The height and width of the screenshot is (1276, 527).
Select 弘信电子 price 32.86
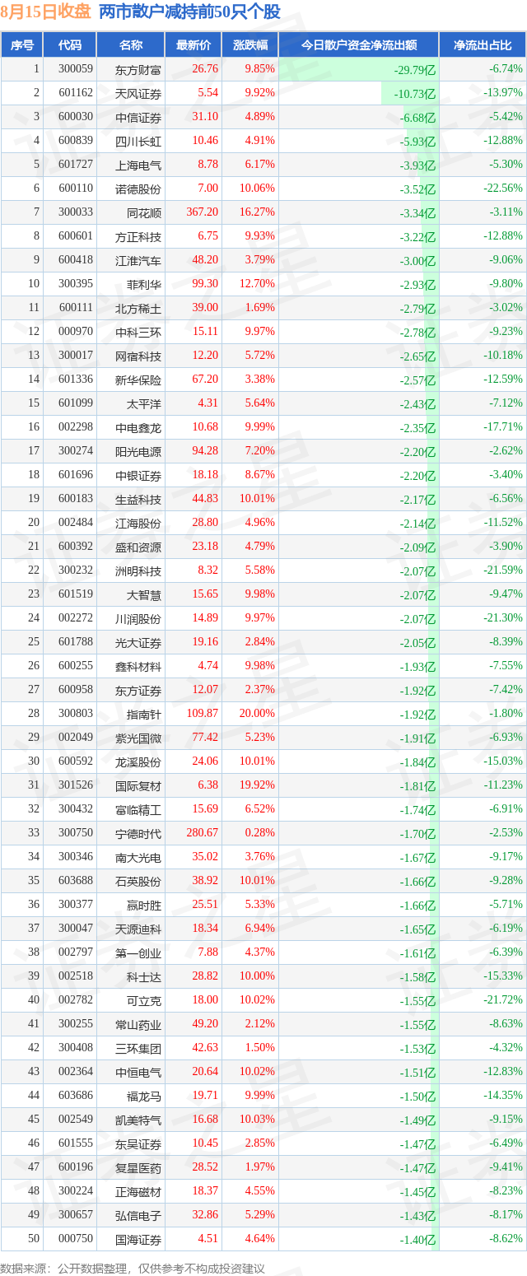click(x=205, y=1215)
